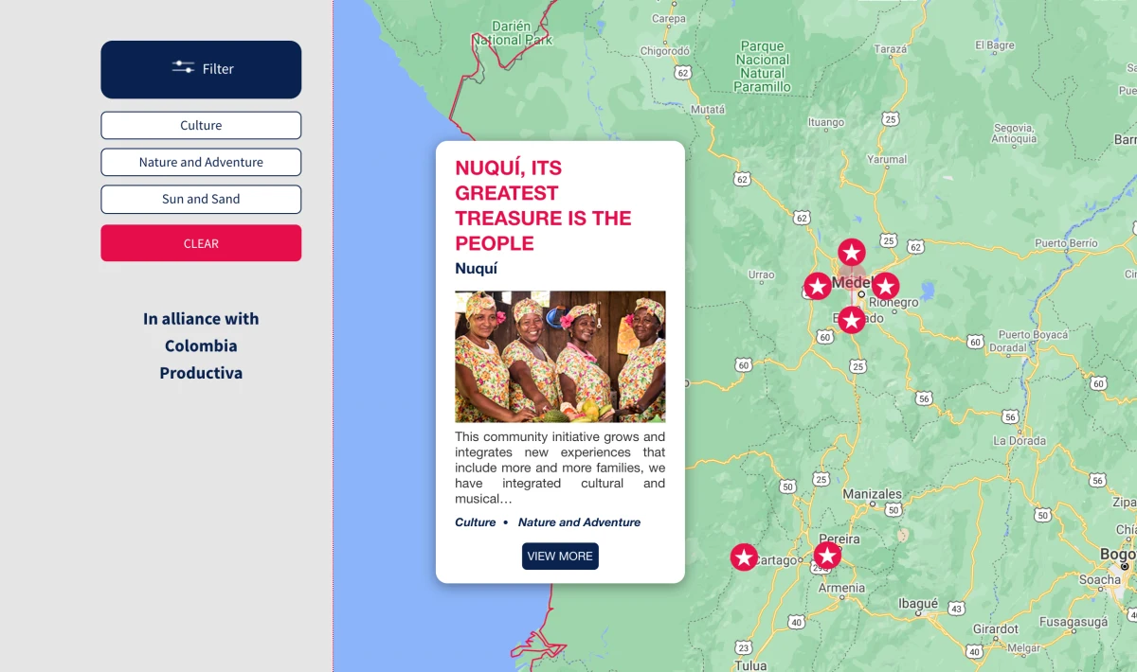The image size is (1137, 672).
Task: Clear all filters with CLEAR button
Action: (201, 243)
